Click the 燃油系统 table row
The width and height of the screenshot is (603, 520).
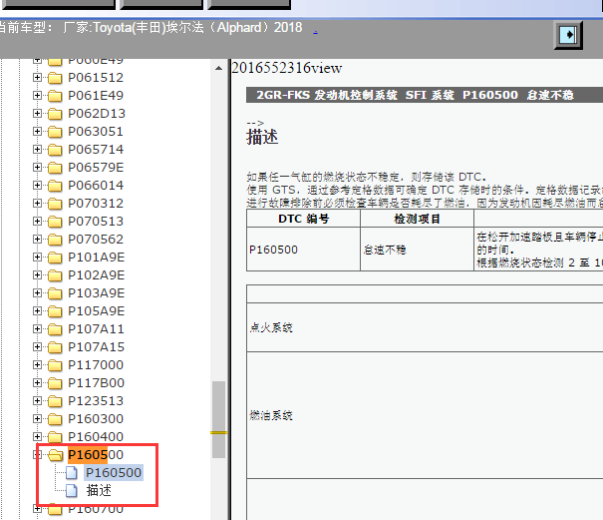point(425,415)
